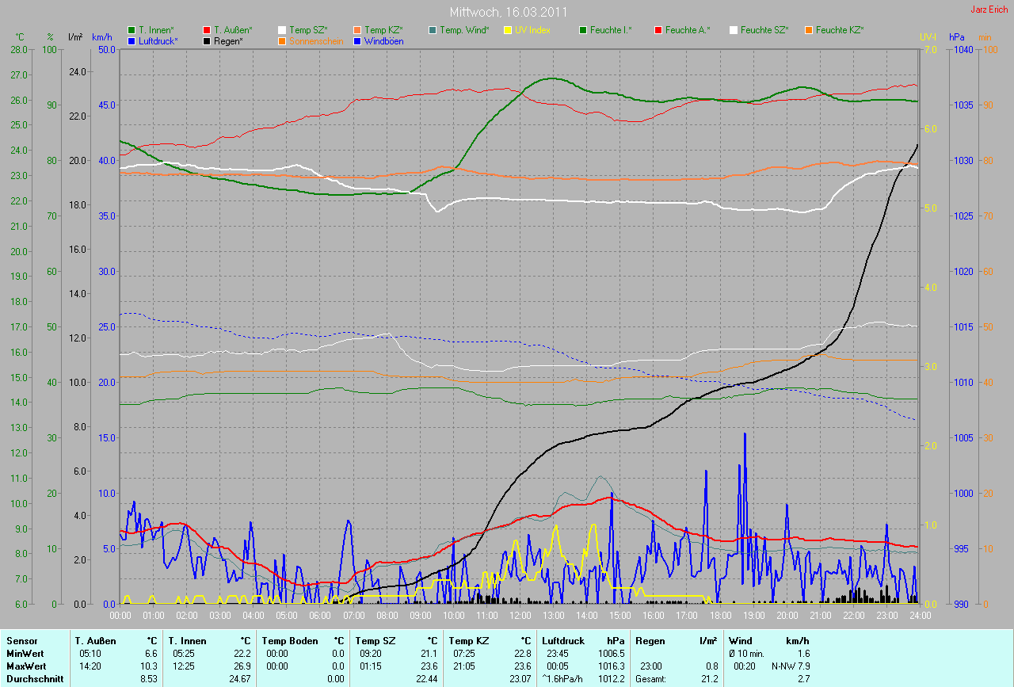Click the yellow UV Index legend square

[509, 30]
